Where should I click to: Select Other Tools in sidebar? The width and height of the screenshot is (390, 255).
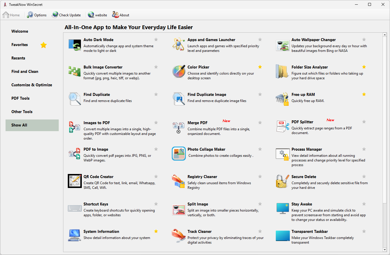(32, 112)
